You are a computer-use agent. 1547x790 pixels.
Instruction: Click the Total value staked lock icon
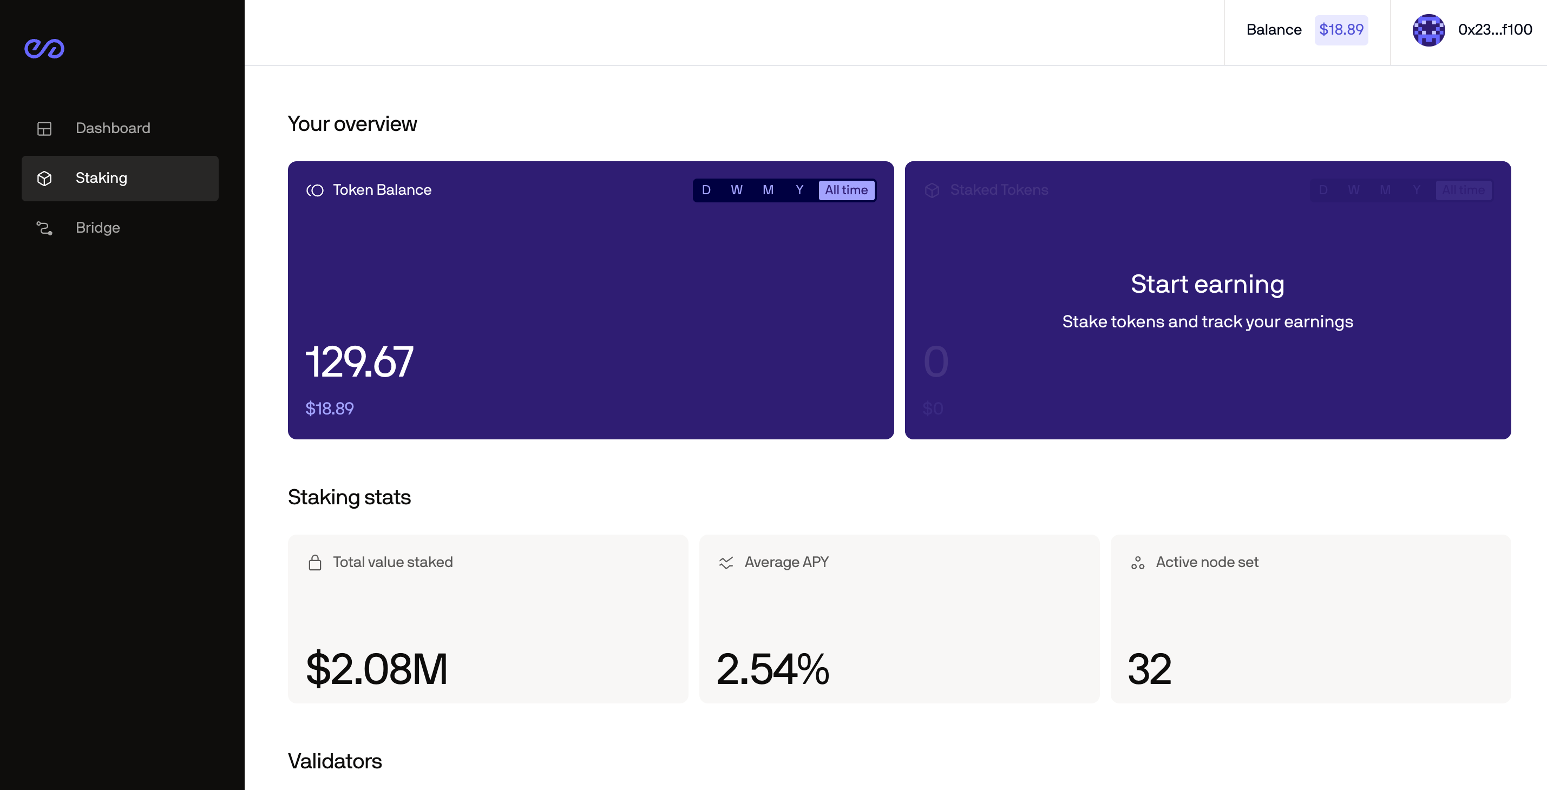(x=314, y=563)
